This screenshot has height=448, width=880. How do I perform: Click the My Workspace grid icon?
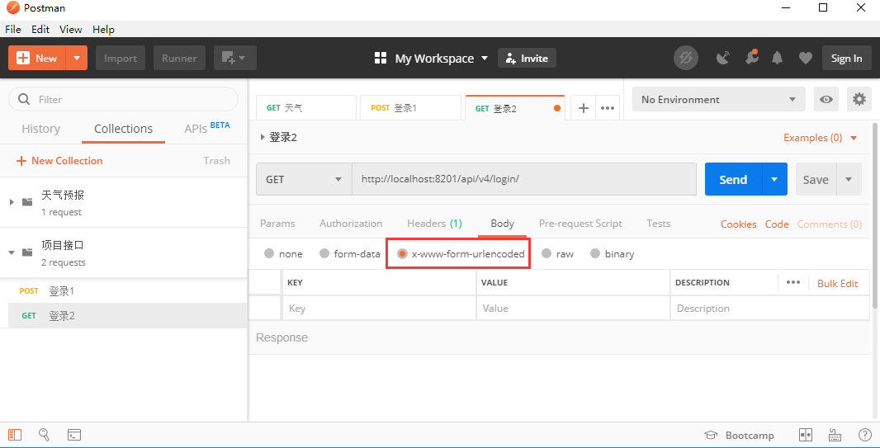(381, 58)
